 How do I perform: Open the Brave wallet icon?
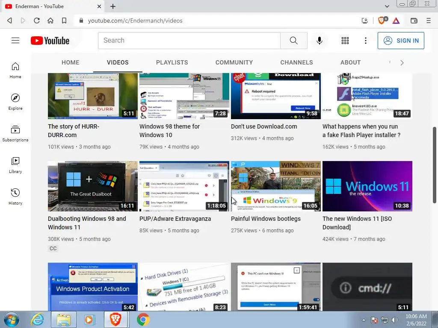pos(414,20)
